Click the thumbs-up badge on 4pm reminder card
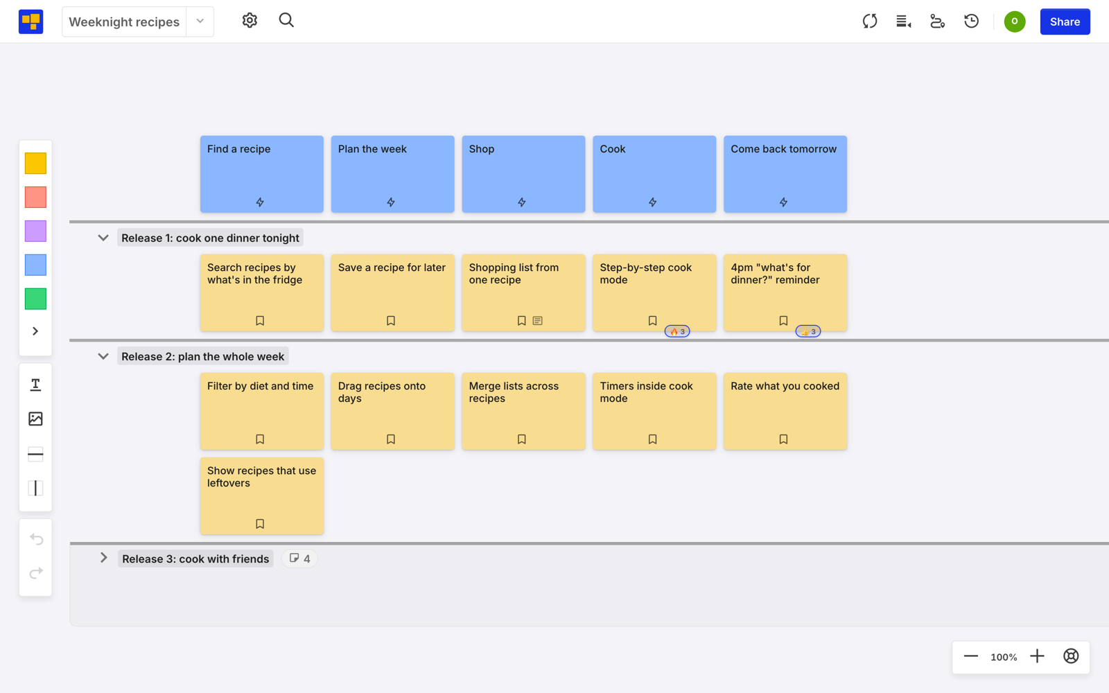Viewport: 1109px width, 693px height. point(808,331)
